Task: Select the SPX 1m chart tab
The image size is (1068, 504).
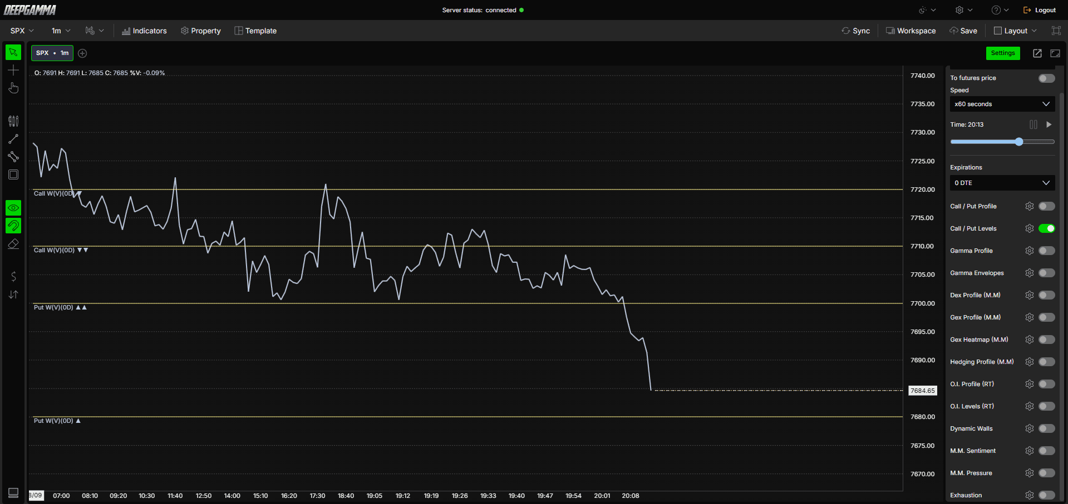Action: click(x=52, y=53)
